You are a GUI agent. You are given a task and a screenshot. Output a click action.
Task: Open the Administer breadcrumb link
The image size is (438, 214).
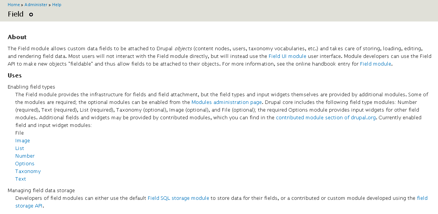36,5
